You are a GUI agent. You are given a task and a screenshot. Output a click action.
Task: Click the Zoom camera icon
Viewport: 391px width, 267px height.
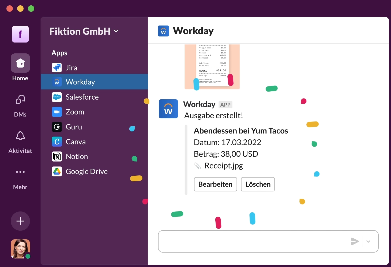pos(57,112)
